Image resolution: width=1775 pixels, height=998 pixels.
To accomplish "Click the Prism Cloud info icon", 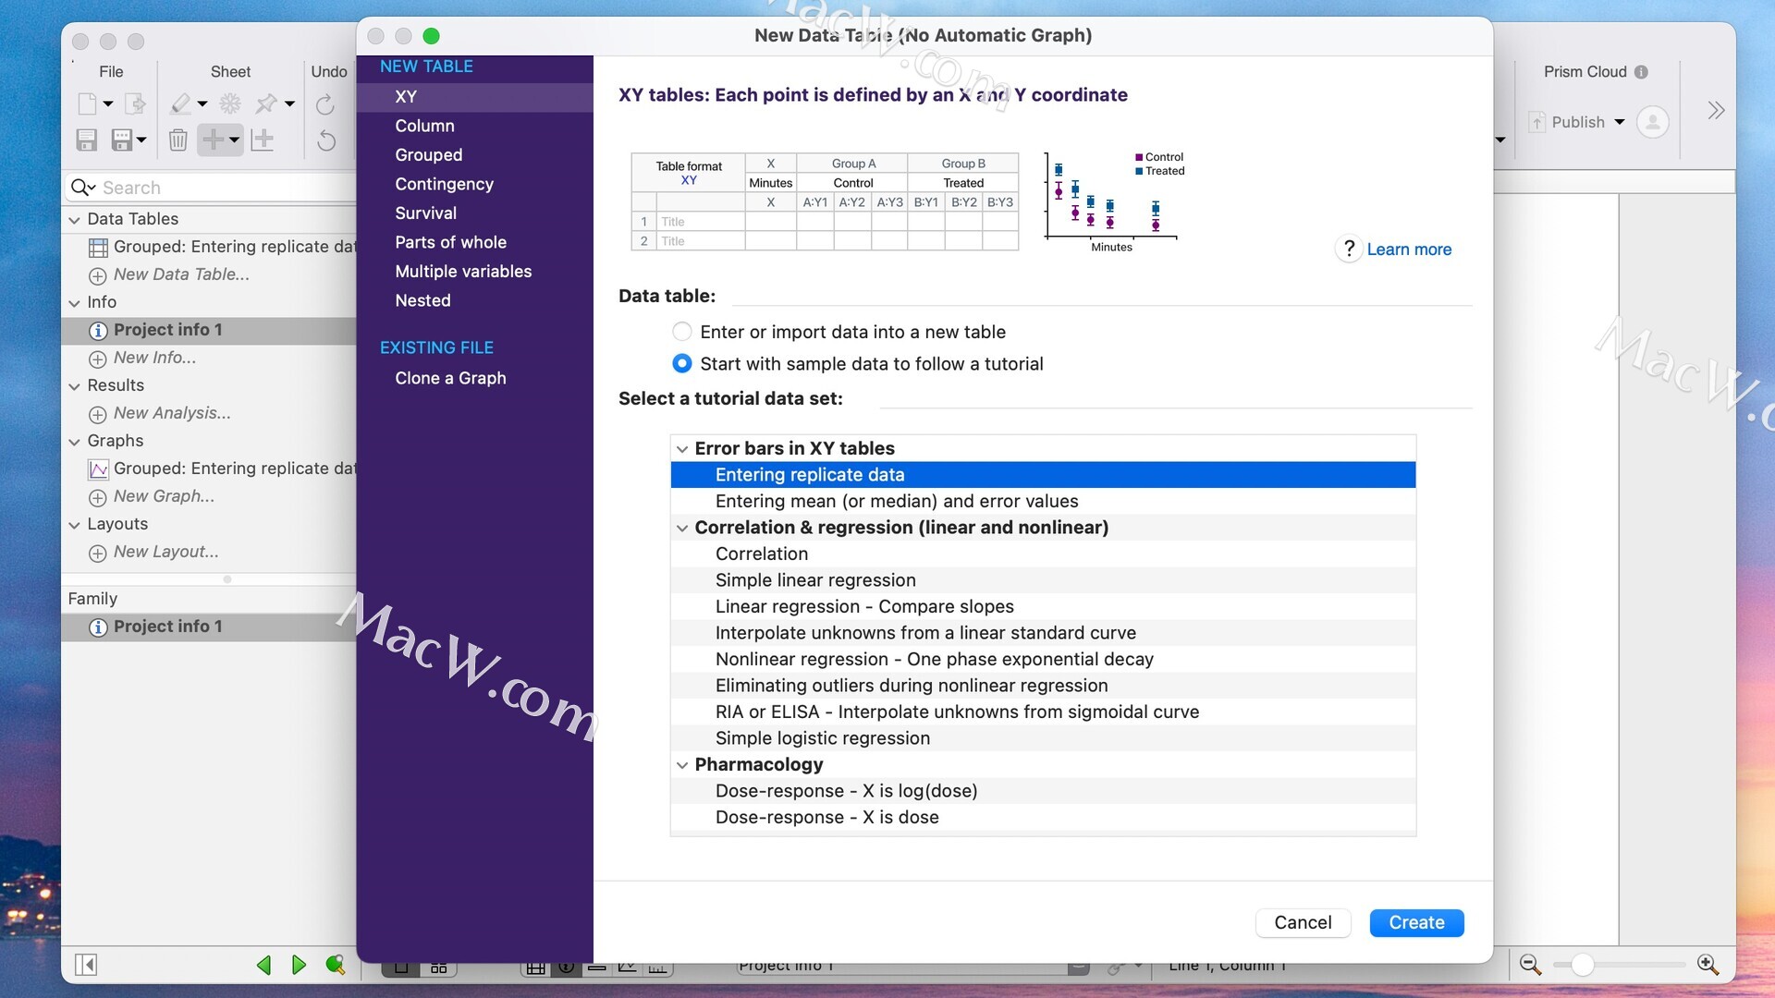I will 1641,72.
